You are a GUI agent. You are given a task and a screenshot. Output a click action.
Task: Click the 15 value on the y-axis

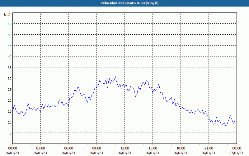10,111
